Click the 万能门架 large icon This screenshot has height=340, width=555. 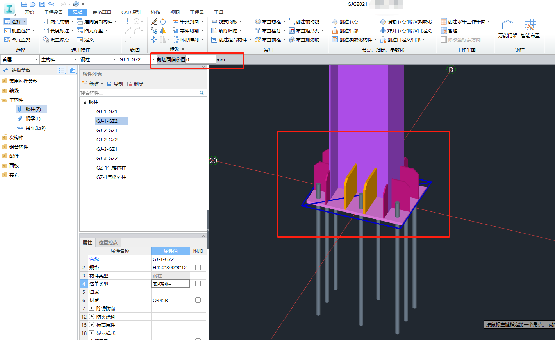508,29
